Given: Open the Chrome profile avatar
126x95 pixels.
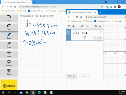Looking at the screenshot, I should (119, 7).
